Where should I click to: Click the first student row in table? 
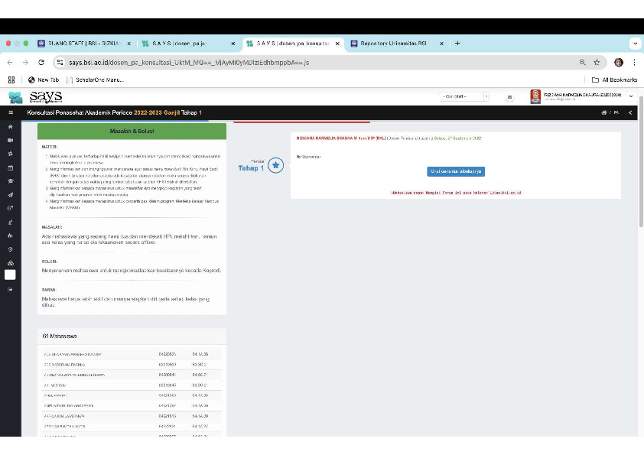[x=132, y=354]
